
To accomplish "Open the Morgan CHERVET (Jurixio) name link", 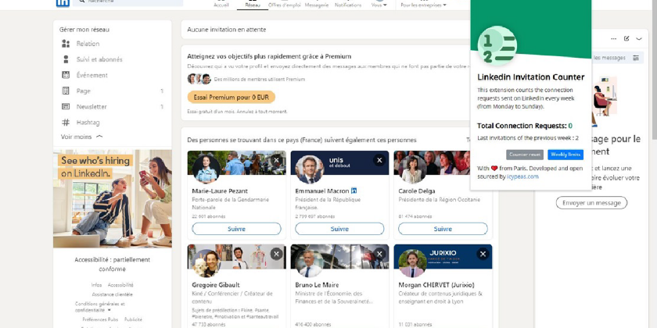I will [x=436, y=285].
